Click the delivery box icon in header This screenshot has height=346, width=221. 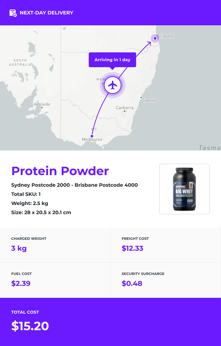(13, 13)
